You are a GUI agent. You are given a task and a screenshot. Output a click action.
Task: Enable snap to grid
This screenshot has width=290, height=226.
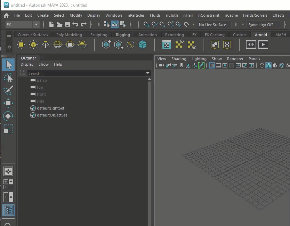click(x=146, y=25)
